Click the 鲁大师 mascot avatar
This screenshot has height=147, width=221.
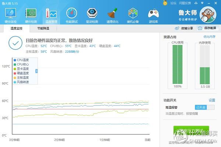click(x=208, y=15)
